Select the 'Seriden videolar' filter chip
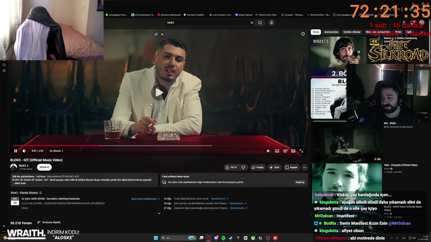The width and height of the screenshot is (431, 242). (352, 32)
